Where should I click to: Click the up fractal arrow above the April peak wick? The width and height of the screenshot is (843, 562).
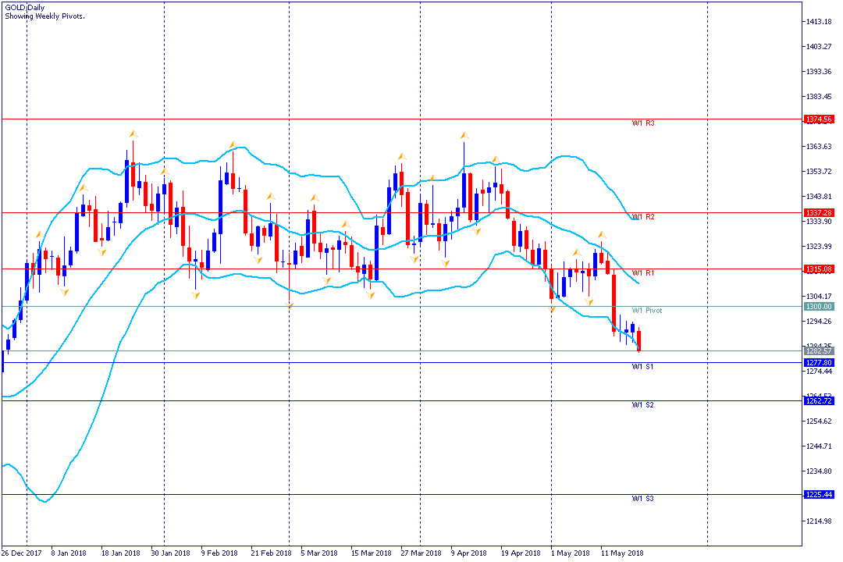point(464,135)
